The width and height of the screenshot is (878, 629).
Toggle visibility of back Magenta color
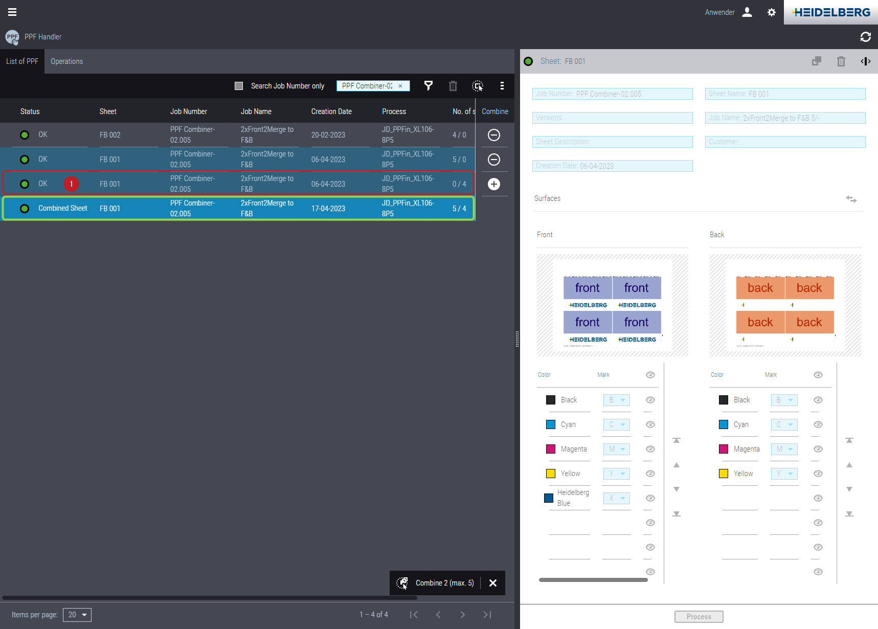pos(818,449)
